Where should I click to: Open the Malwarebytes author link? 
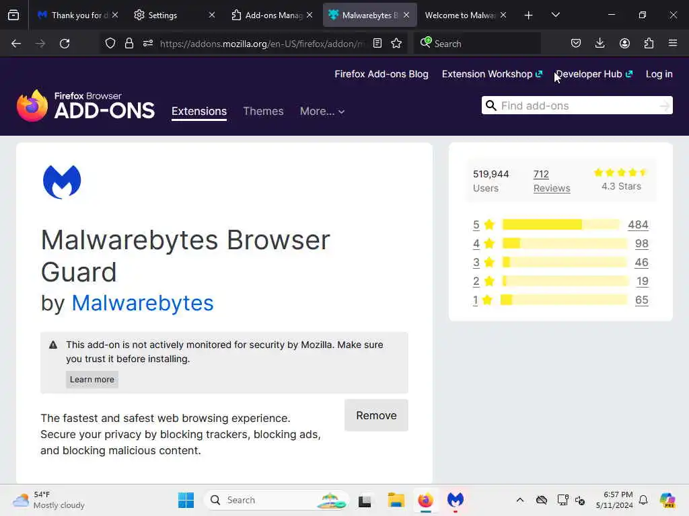tap(143, 303)
